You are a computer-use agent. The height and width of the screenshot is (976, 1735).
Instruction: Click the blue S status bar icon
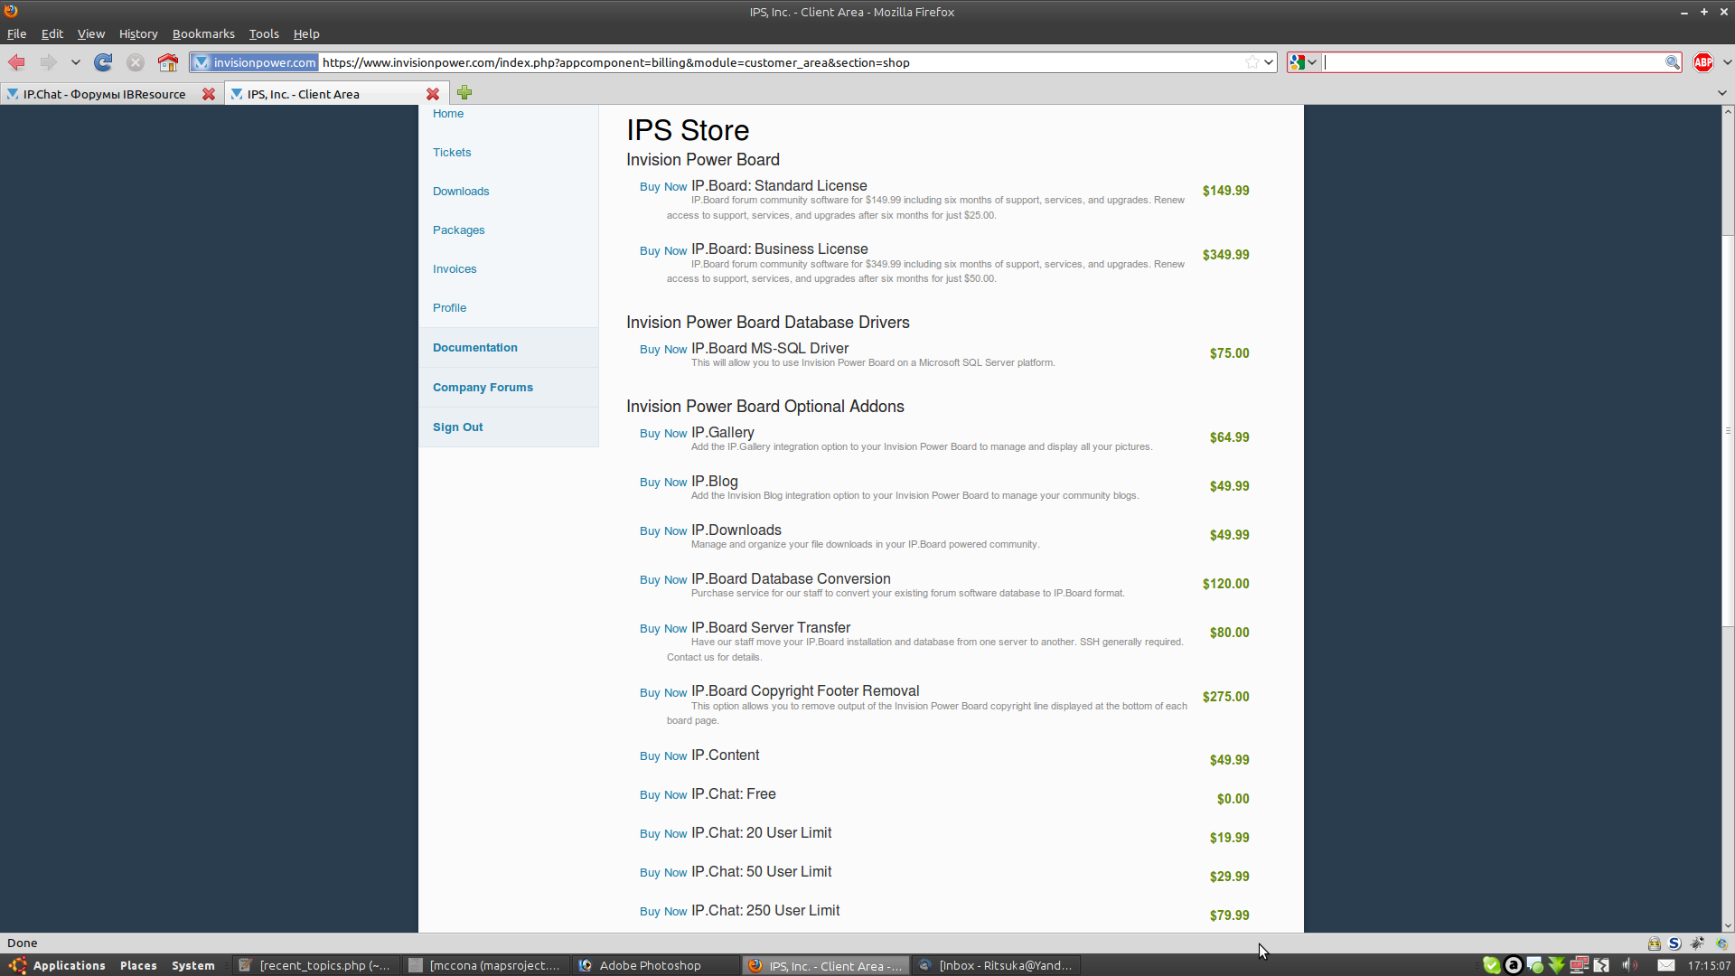pyautogui.click(x=1674, y=943)
